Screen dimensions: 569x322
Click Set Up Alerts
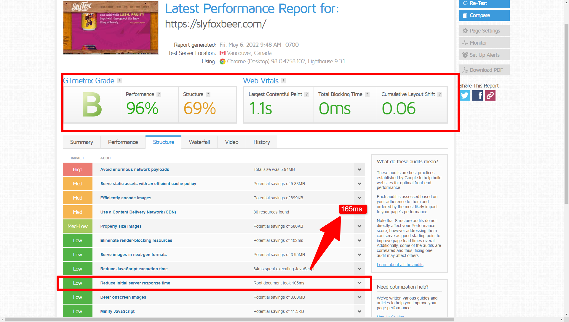pos(484,55)
